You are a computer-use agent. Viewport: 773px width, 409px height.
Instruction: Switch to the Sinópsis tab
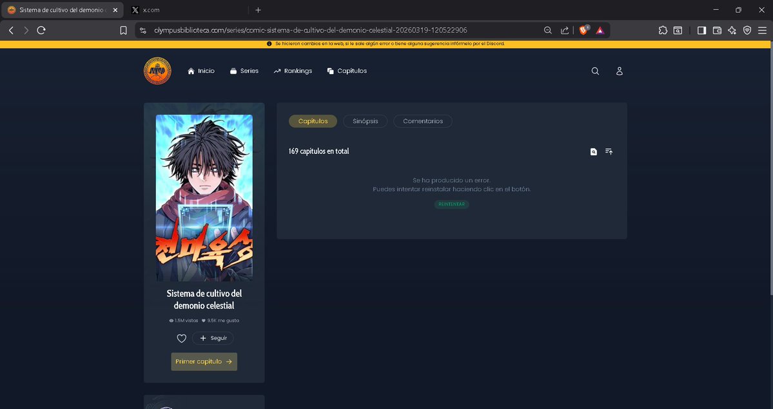(x=366, y=121)
